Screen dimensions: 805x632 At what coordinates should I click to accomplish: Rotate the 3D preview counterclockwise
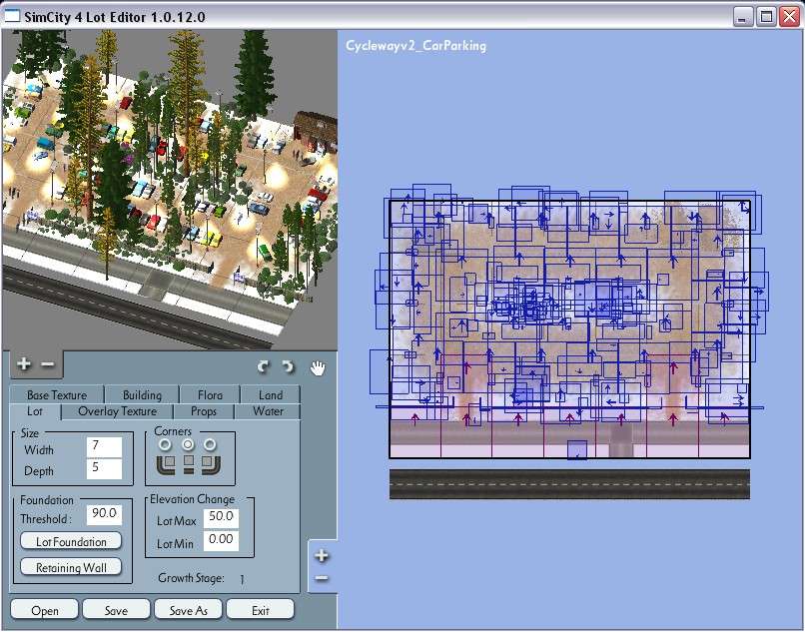(263, 366)
